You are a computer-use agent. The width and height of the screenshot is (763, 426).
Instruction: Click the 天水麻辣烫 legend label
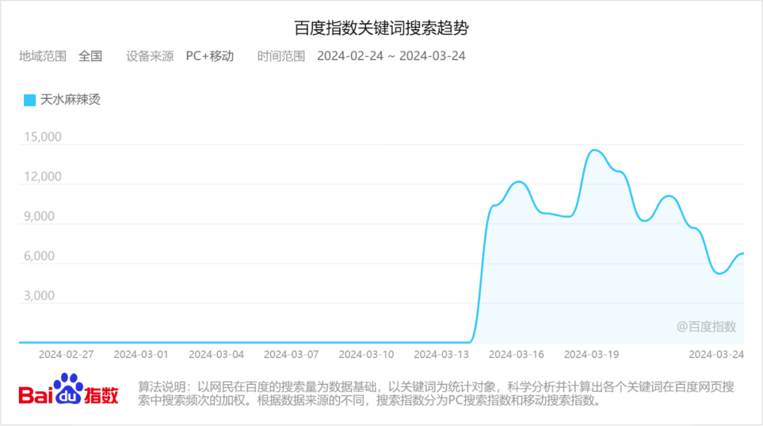coord(70,100)
